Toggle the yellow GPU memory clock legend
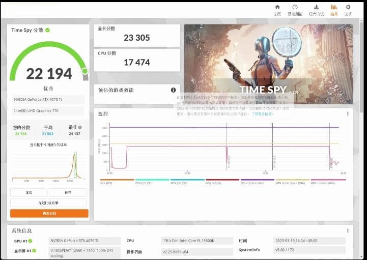The width and height of the screenshot is (367, 260). pyautogui.click(x=293, y=182)
